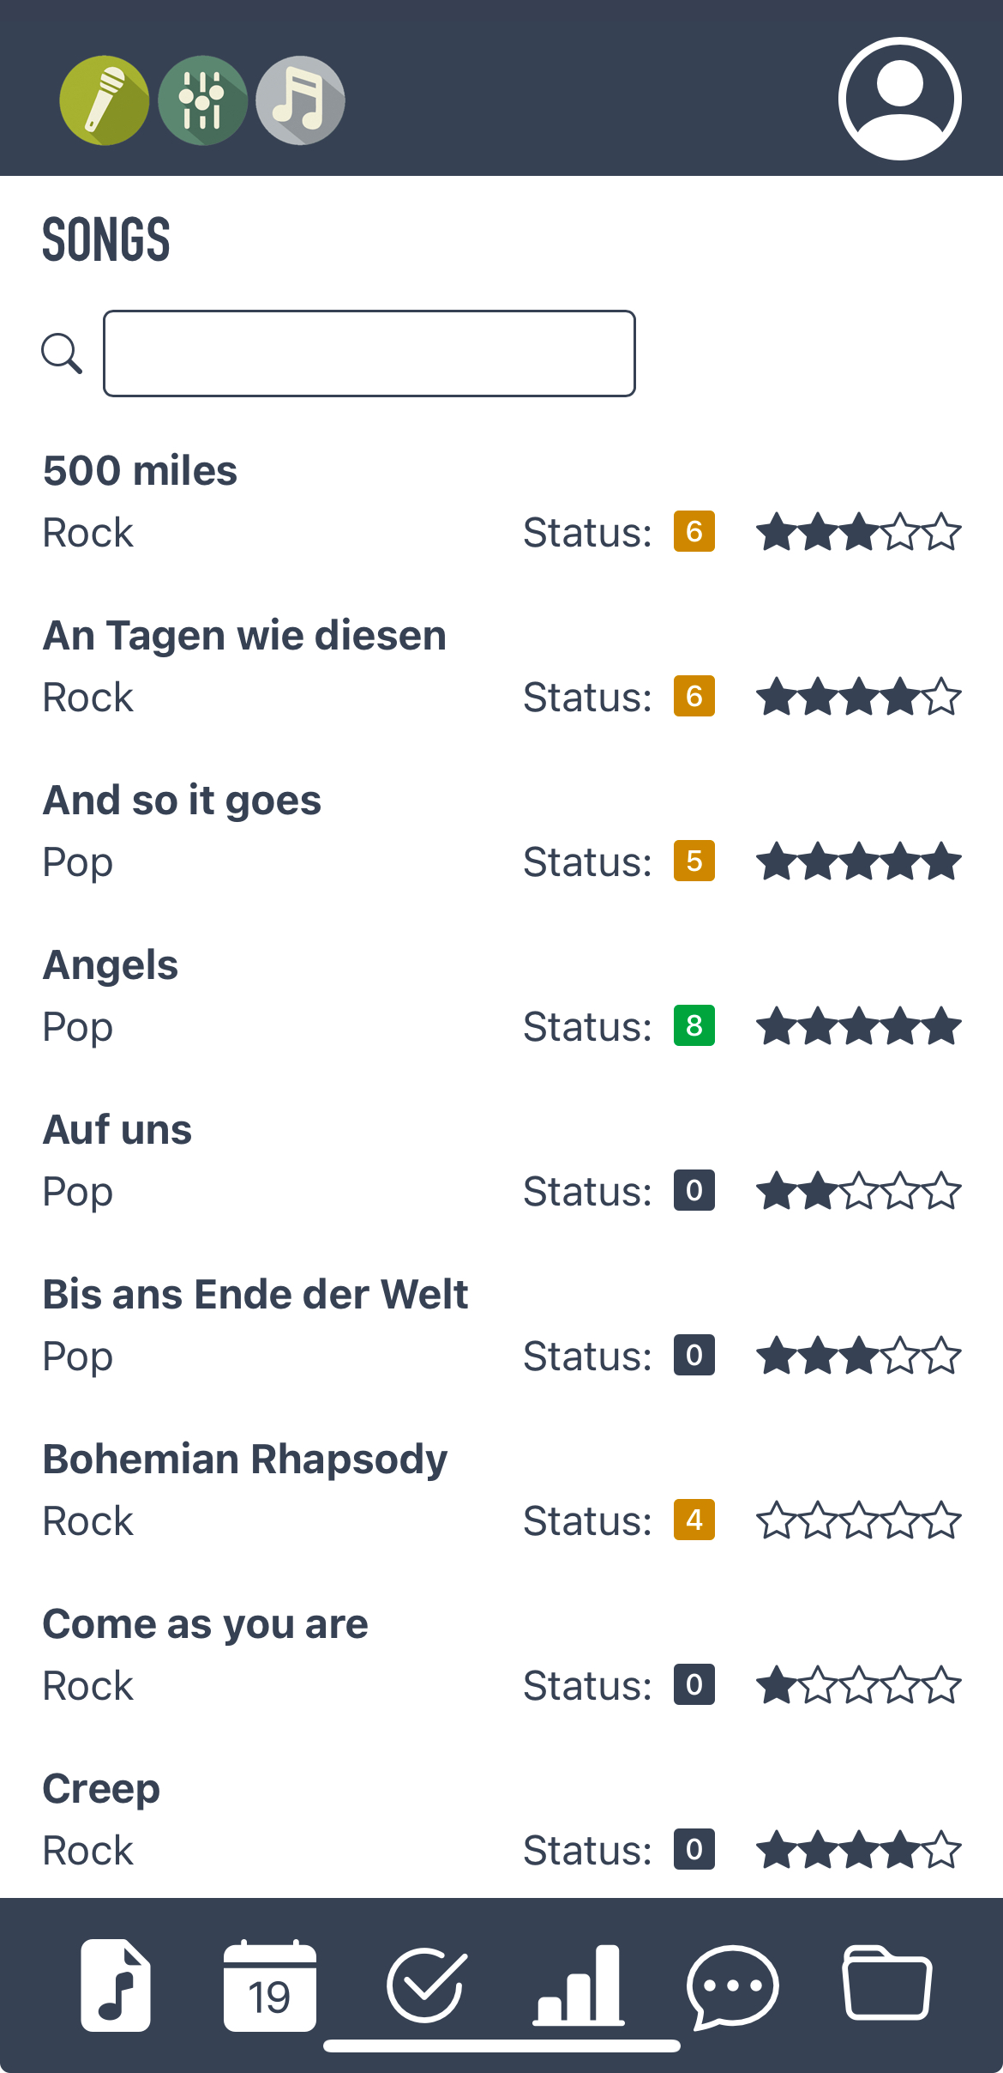1003x2073 pixels.
Task: Open the mixer sliders icon
Action: point(202,100)
